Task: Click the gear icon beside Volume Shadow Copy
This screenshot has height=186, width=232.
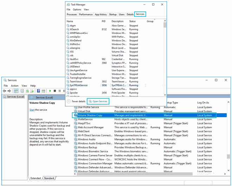Action: pyautogui.click(x=76, y=115)
